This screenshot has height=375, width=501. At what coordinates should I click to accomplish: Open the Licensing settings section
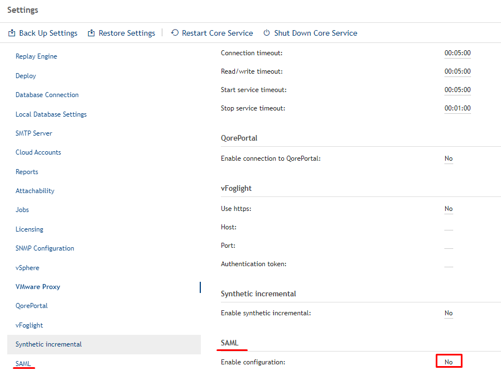pyautogui.click(x=30, y=229)
